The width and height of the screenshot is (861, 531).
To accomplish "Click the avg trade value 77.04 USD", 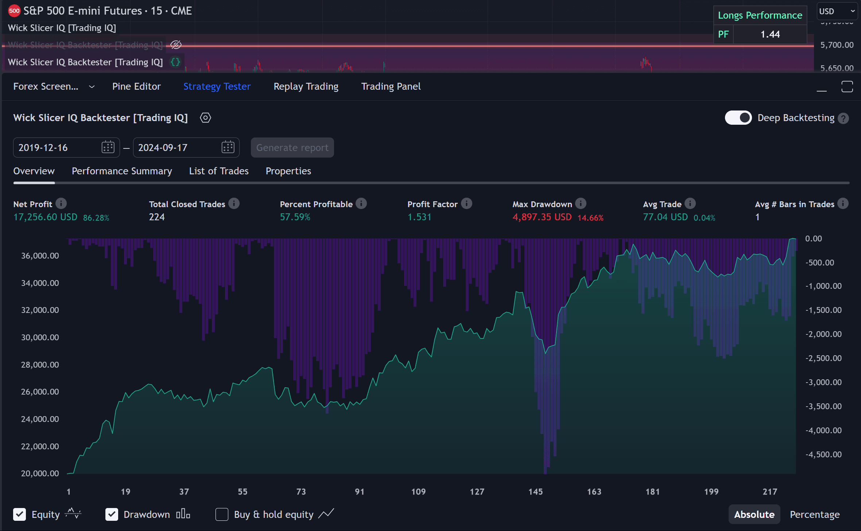I will pos(665,217).
